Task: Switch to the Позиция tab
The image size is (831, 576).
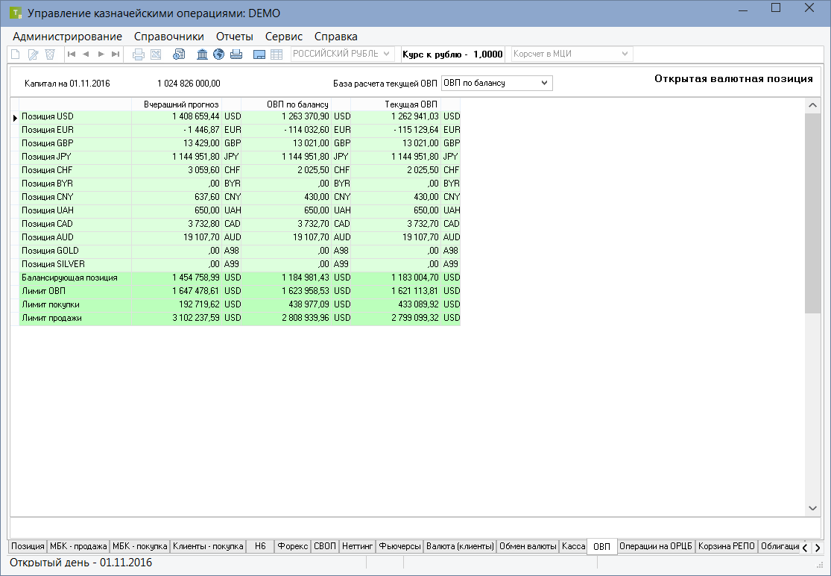Action: (28, 546)
